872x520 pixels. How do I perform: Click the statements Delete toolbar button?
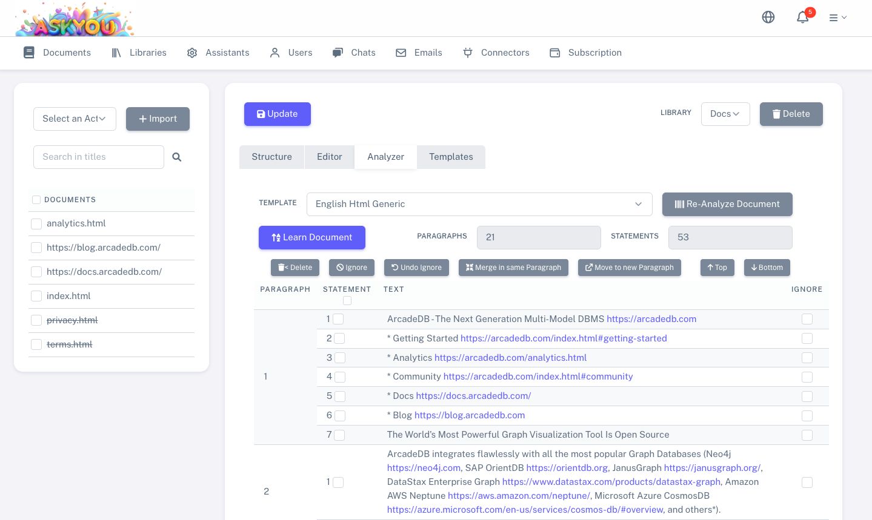[295, 268]
